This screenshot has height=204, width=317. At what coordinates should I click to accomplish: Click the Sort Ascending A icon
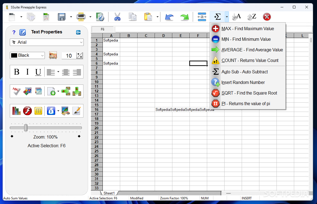pos(236,17)
